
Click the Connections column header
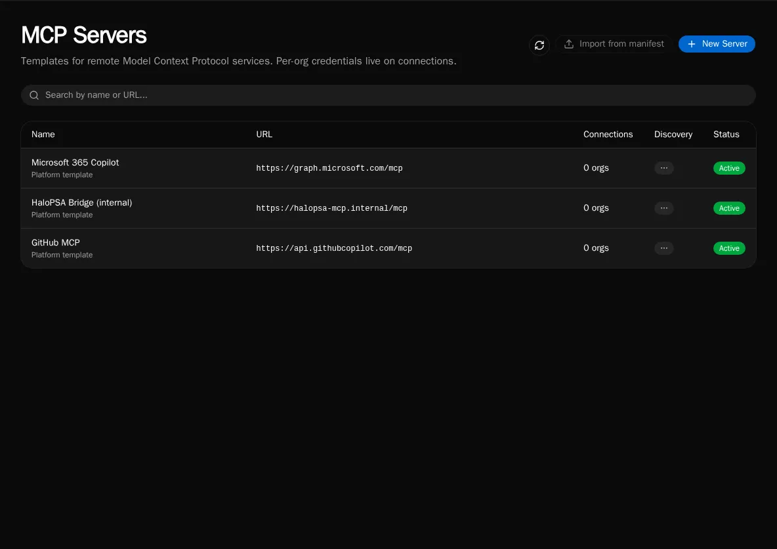608,135
